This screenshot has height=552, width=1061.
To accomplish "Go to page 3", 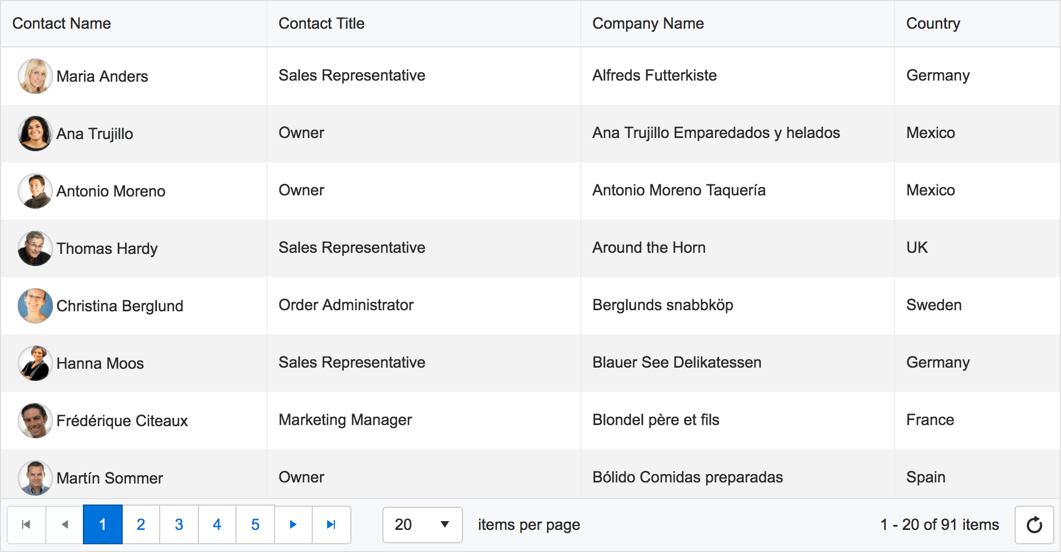I will tap(179, 524).
